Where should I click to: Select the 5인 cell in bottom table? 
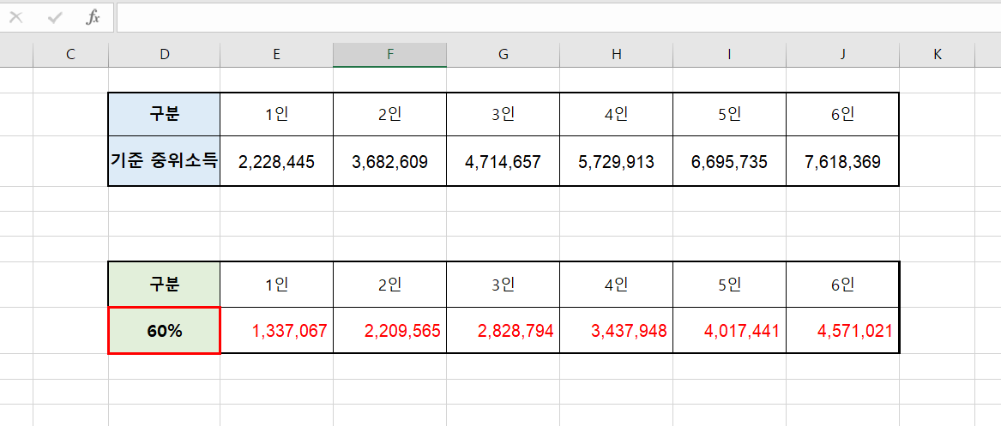point(729,285)
